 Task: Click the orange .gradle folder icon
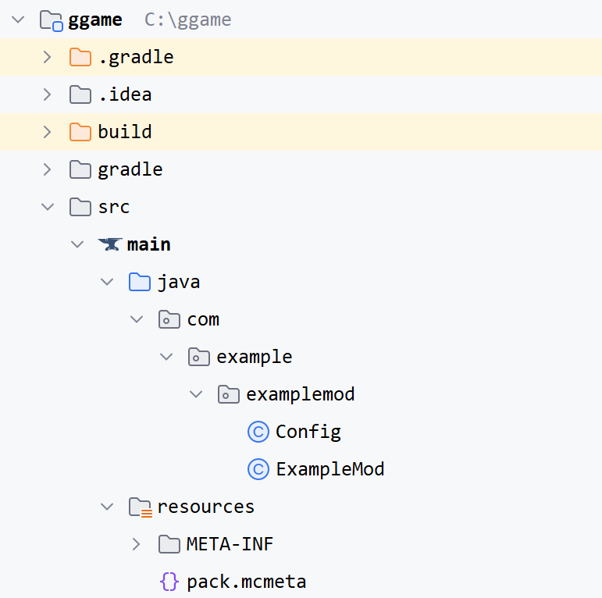click(80, 57)
